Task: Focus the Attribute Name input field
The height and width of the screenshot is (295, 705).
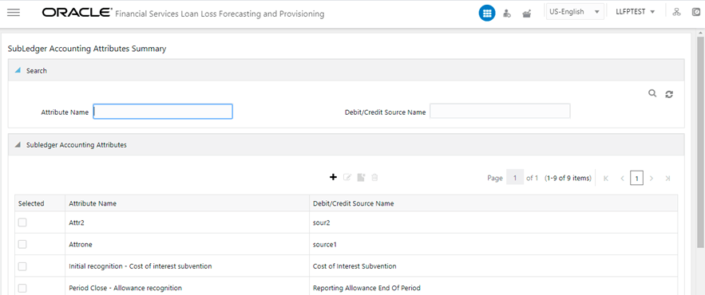Action: click(x=163, y=112)
